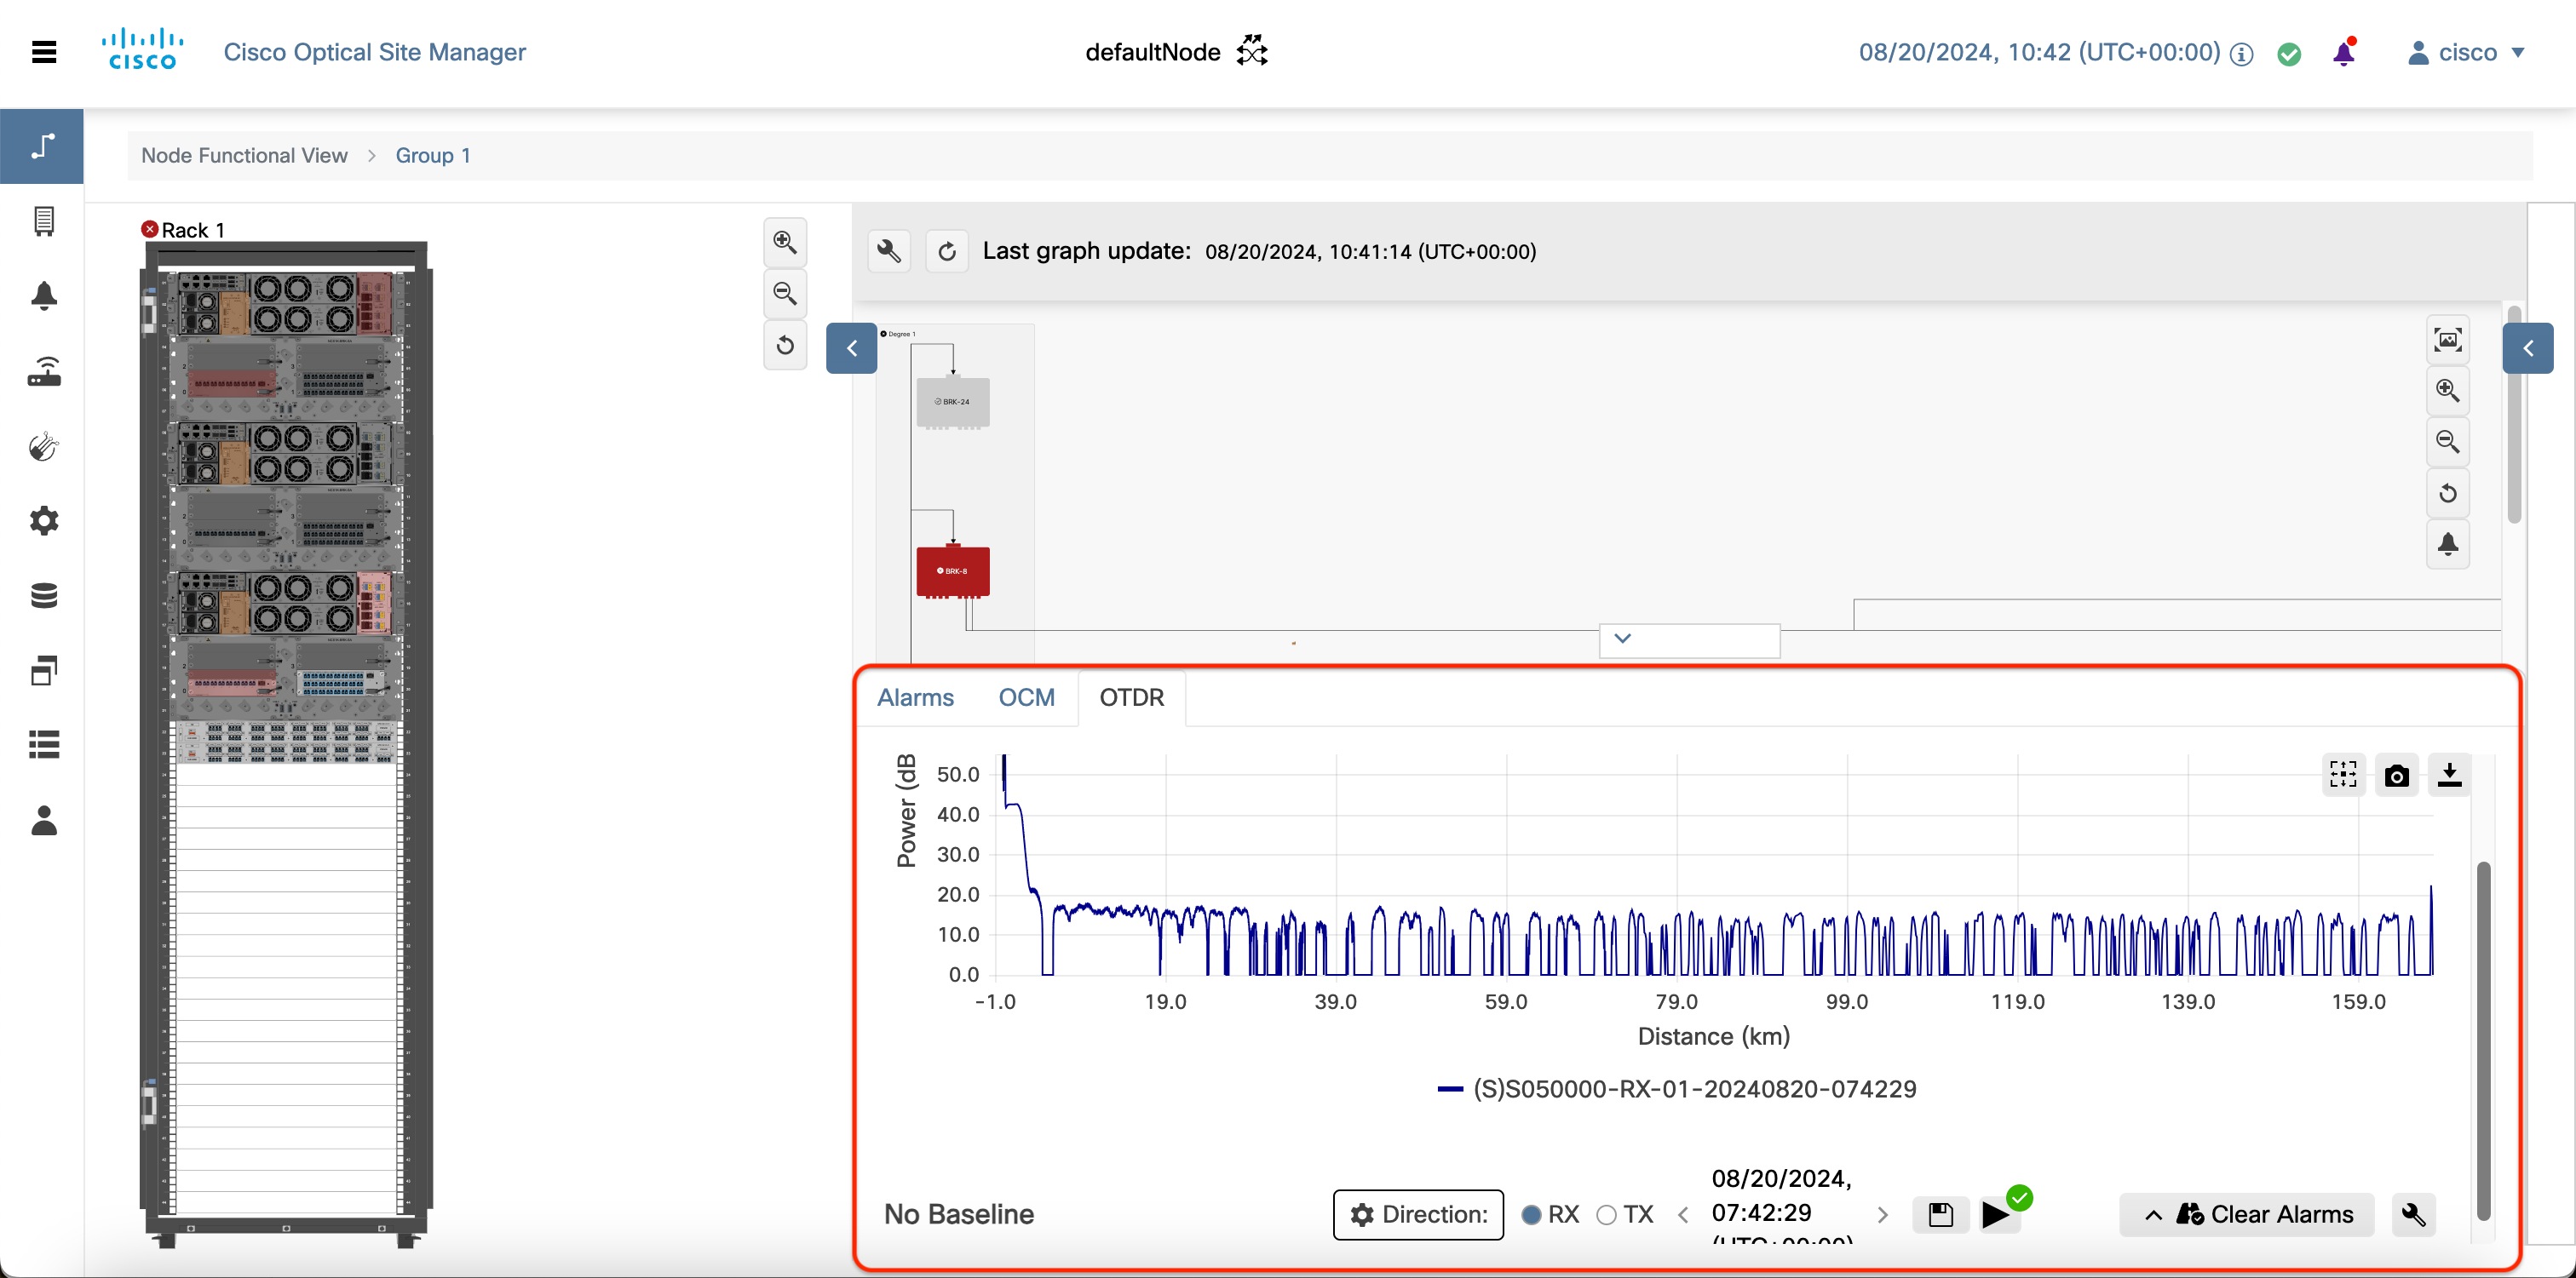The width and height of the screenshot is (2576, 1278).
Task: Open the node topology icon beside defaultNode
Action: pyautogui.click(x=1252, y=51)
